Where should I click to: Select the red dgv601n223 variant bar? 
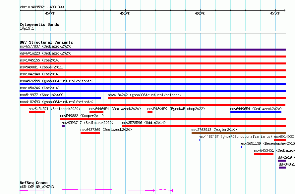click(152, 57)
